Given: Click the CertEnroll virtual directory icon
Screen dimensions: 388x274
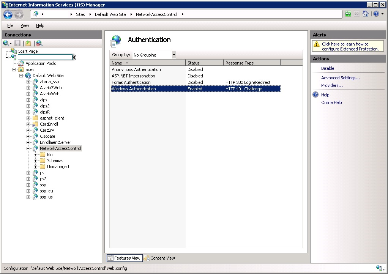Looking at the screenshot, I should [x=35, y=124].
